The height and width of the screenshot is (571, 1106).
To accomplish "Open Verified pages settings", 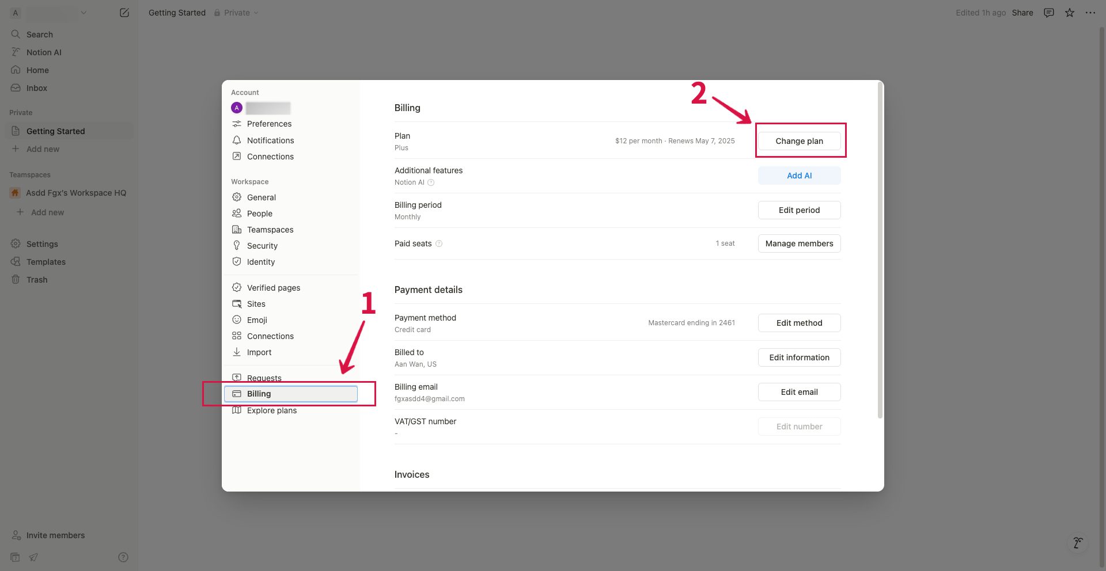I will pyautogui.click(x=291, y=288).
